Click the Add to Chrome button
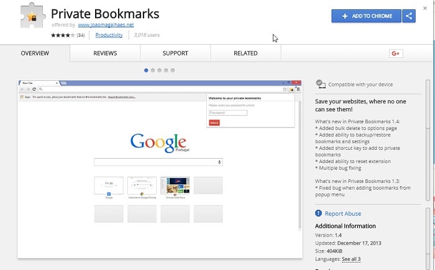 click(366, 16)
